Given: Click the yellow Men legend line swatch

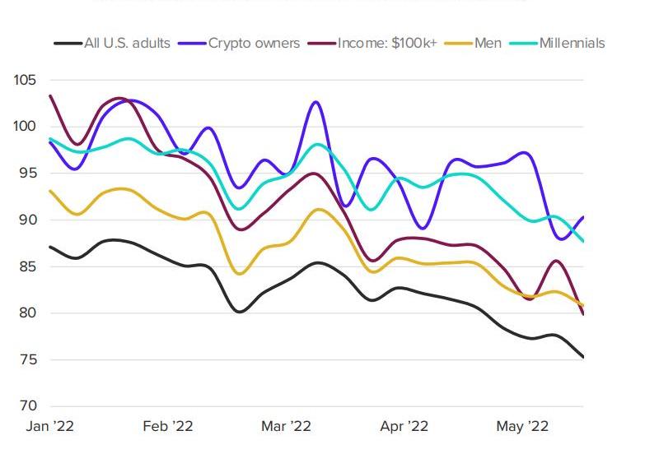Looking at the screenshot, I should (460, 43).
